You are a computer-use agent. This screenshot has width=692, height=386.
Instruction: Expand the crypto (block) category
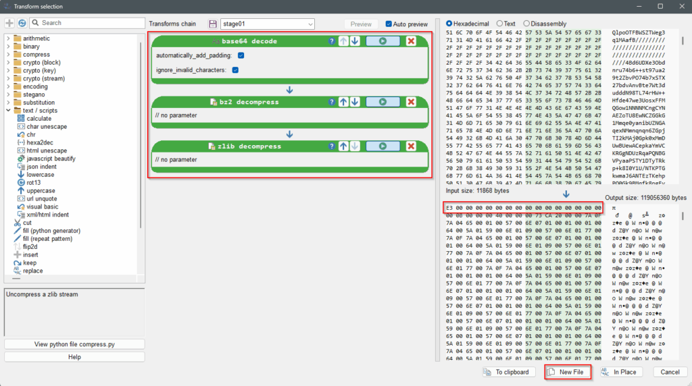(9, 63)
